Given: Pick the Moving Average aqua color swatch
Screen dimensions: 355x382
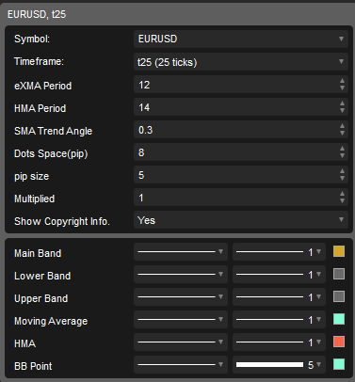Looking at the screenshot, I should pos(339,319).
